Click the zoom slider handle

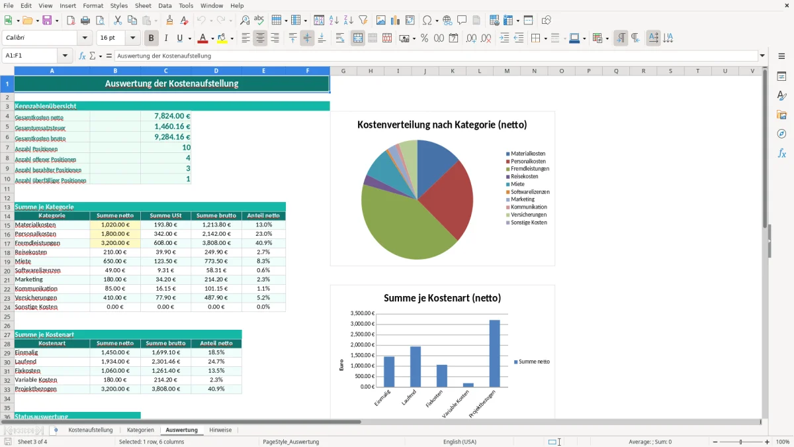740,442
